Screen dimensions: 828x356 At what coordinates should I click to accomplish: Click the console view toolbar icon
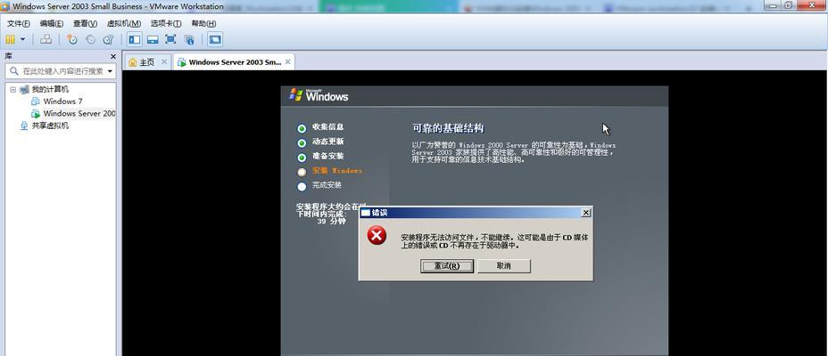pyautogui.click(x=215, y=39)
